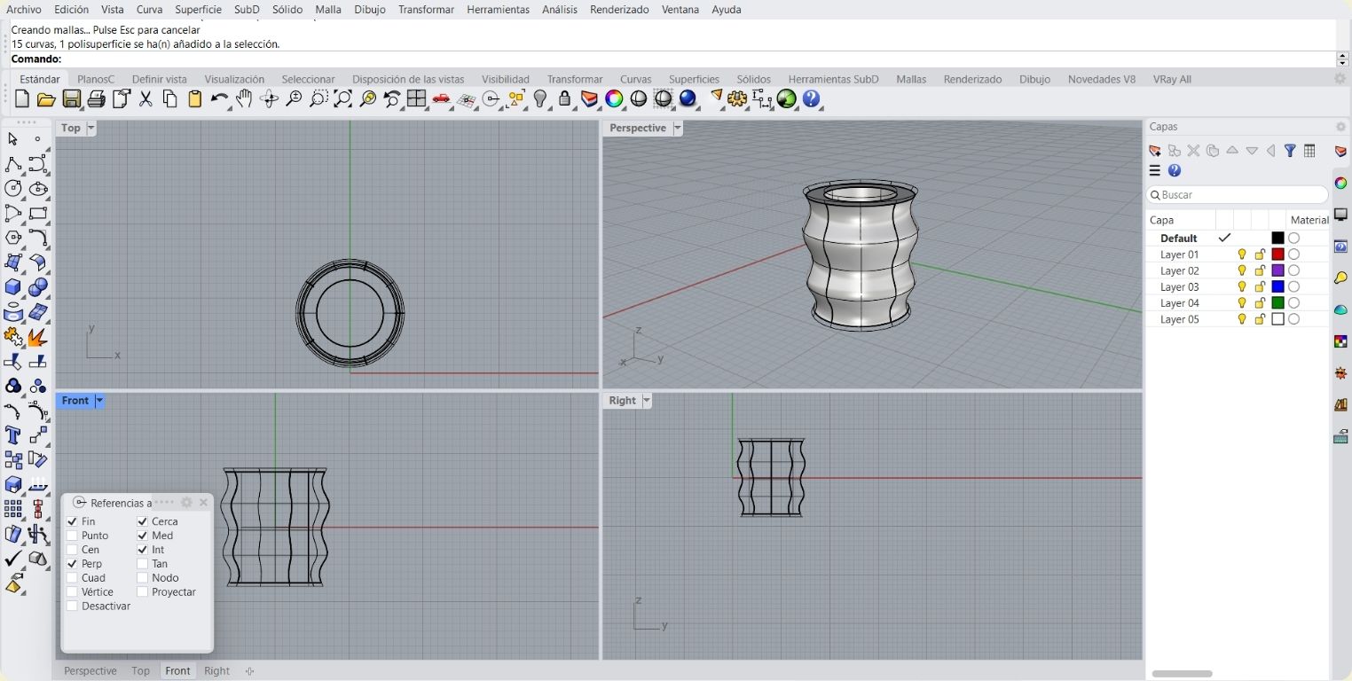The height and width of the screenshot is (681, 1352).
Task: Save the model with the floppy disk icon
Action: [72, 99]
